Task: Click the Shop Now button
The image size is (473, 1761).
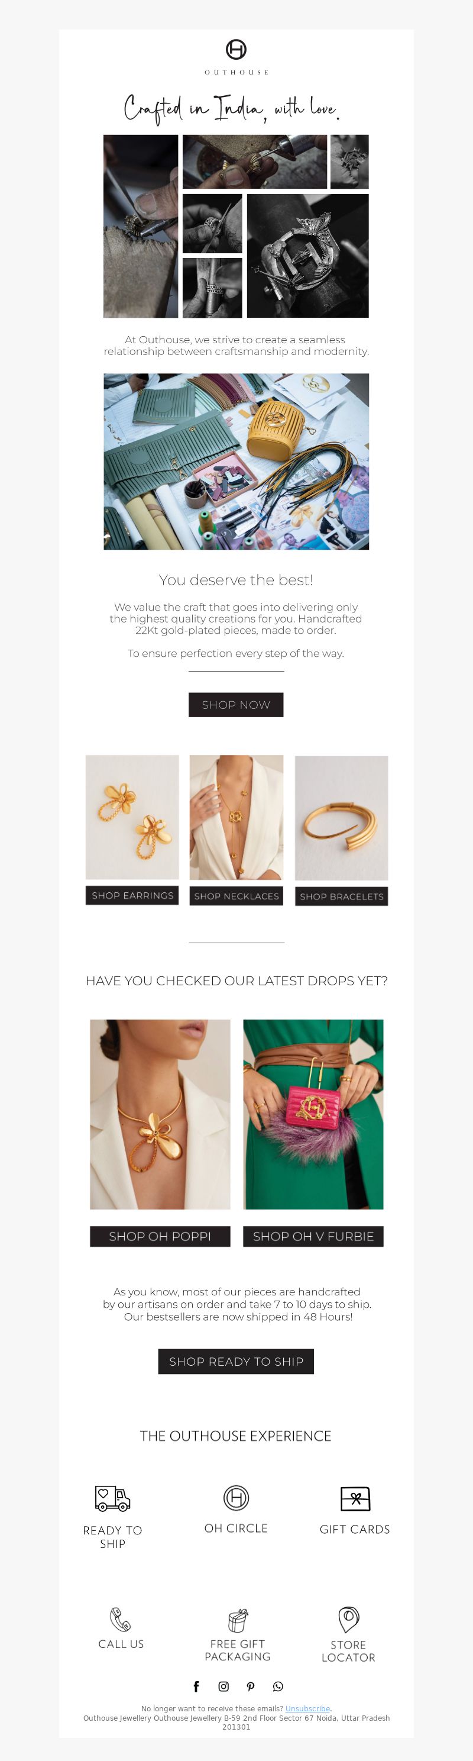Action: coord(236,705)
